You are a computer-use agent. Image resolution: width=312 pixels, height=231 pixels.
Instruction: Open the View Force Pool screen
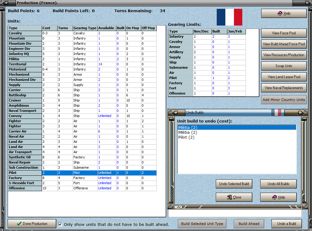(284, 33)
